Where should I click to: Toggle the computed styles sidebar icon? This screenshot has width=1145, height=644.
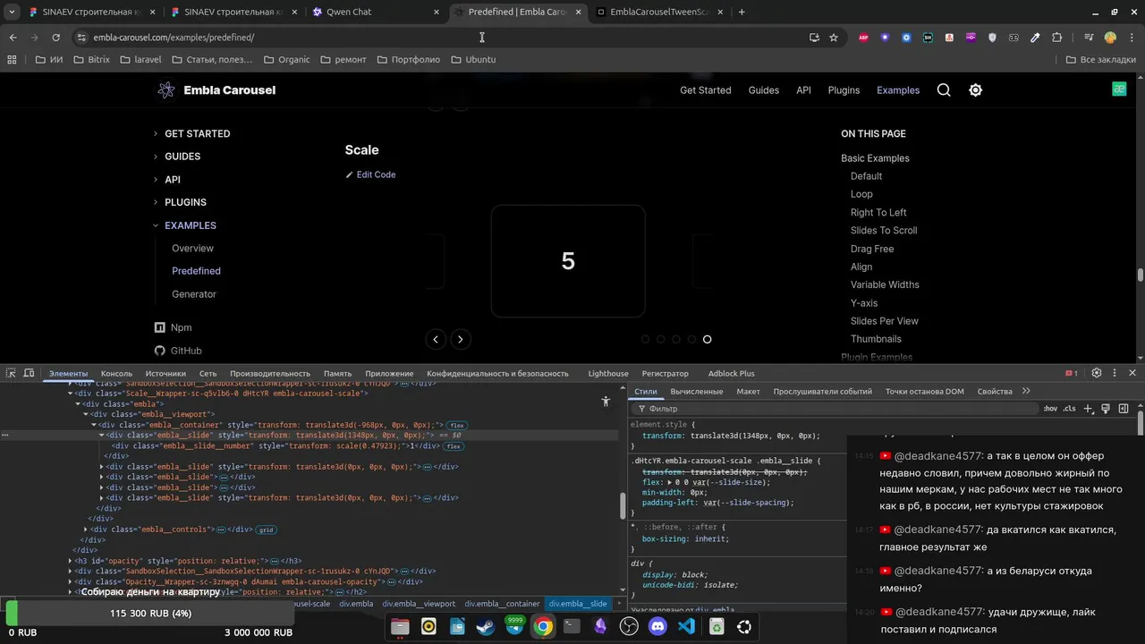[x=1123, y=409]
